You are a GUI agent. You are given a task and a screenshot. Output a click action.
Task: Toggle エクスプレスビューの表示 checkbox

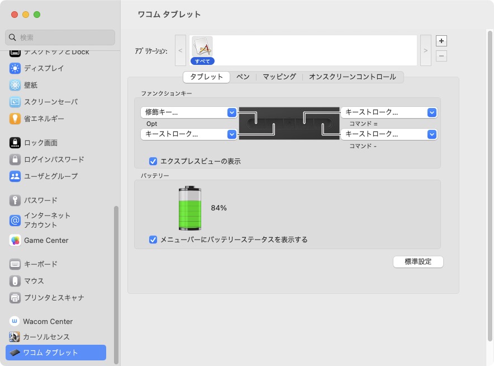(153, 161)
